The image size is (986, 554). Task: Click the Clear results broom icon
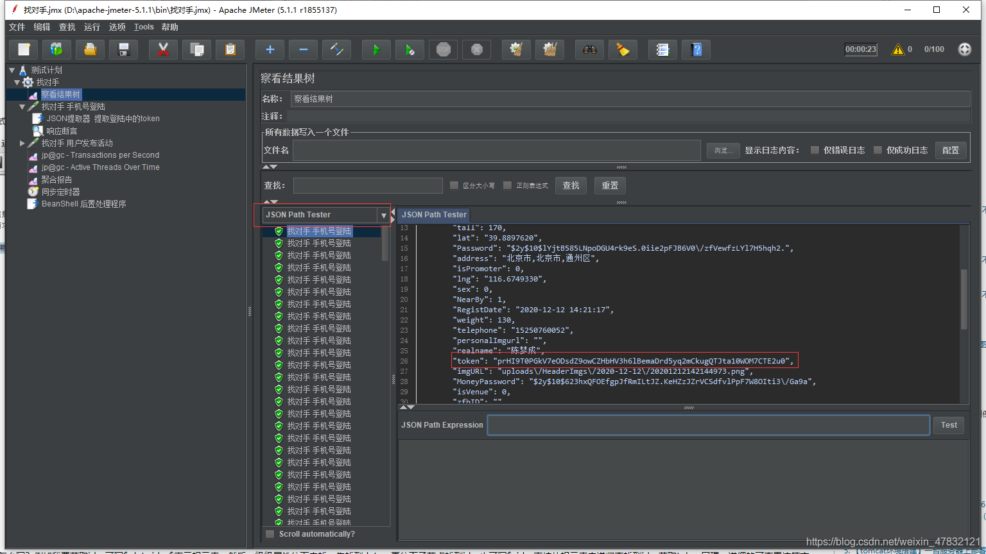[516, 49]
